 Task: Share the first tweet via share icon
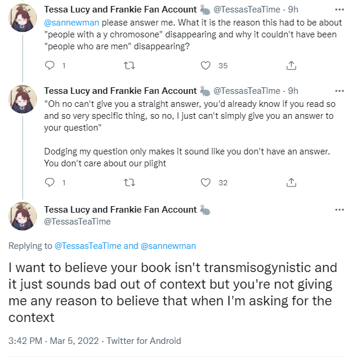tap(291, 65)
